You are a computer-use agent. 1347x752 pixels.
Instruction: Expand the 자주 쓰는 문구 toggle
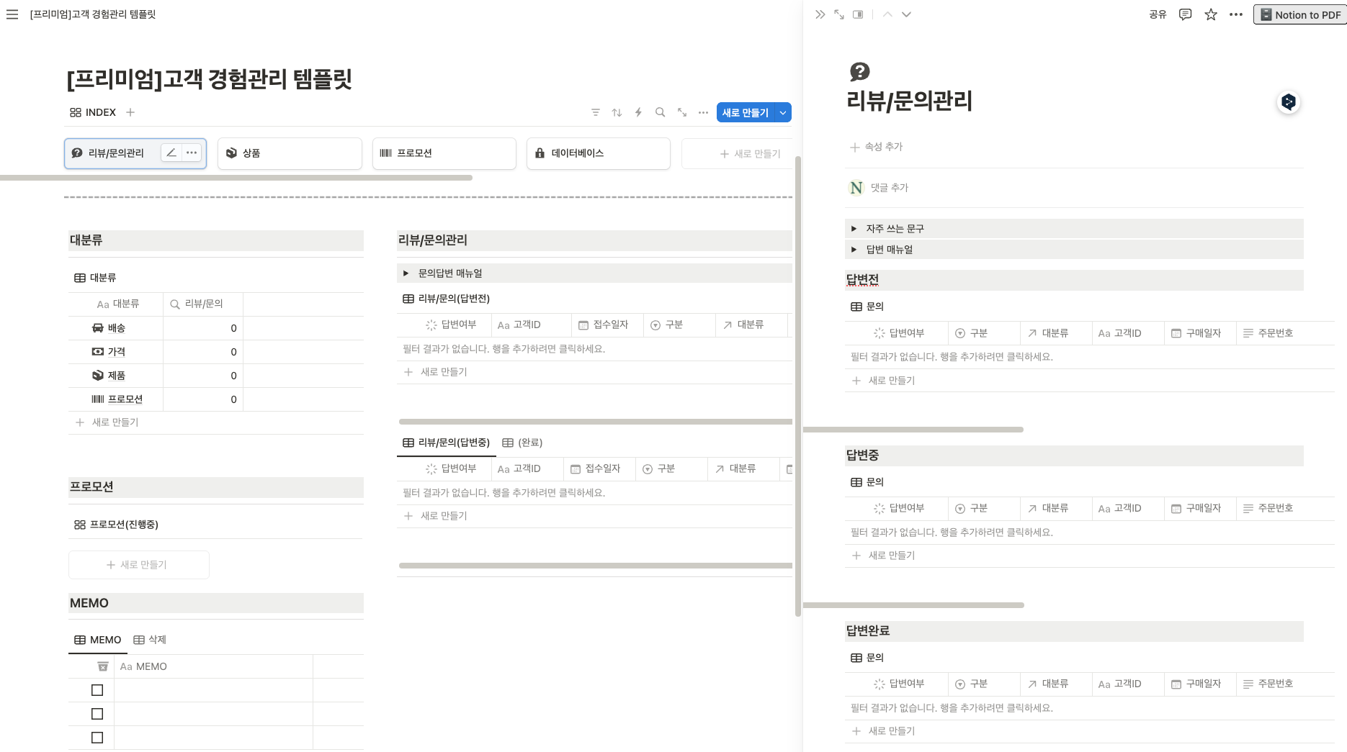(x=854, y=229)
